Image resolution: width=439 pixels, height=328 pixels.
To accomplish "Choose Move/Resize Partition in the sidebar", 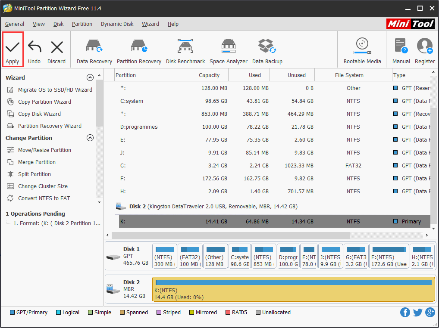I will click(x=44, y=150).
